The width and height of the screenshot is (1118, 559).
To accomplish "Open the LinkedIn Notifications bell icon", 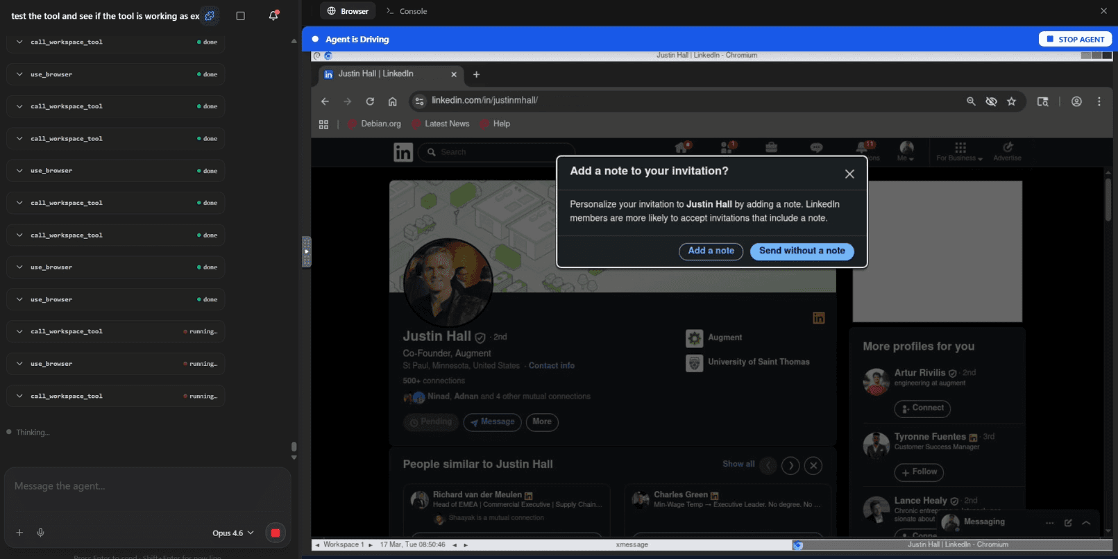I will (x=862, y=147).
